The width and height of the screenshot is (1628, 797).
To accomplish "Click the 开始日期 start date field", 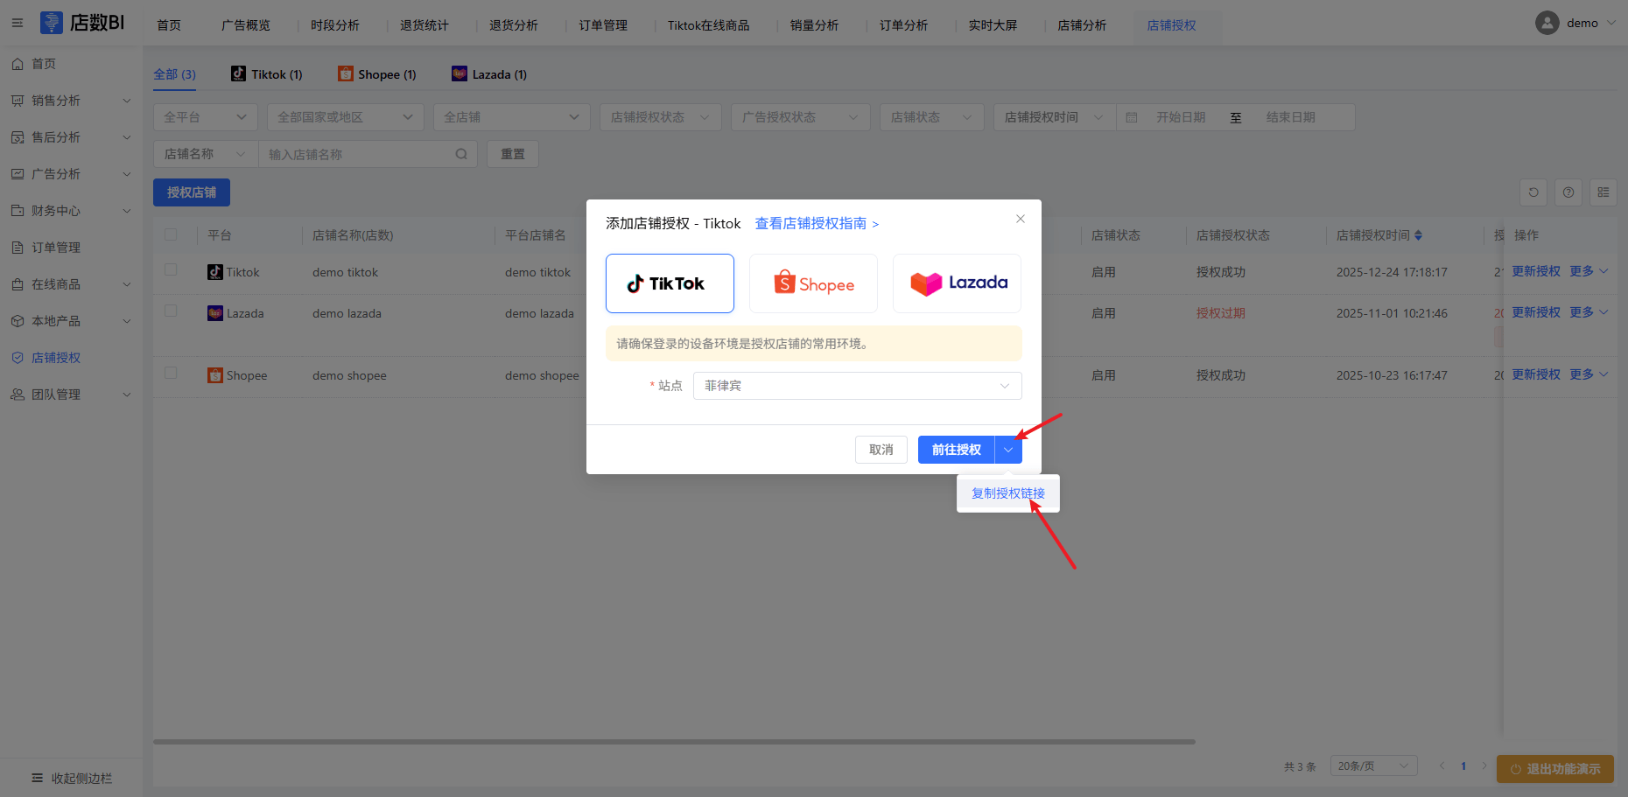I will 1181,117.
